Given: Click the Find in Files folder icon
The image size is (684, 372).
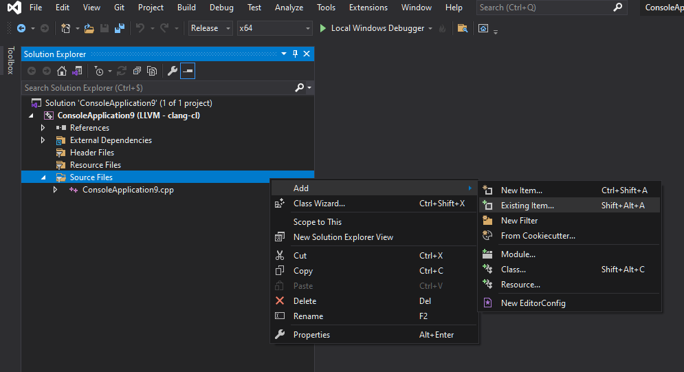Looking at the screenshot, I should 463,28.
